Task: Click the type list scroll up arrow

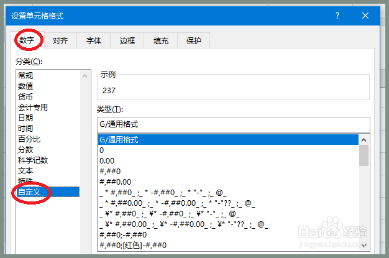Action: (x=364, y=140)
